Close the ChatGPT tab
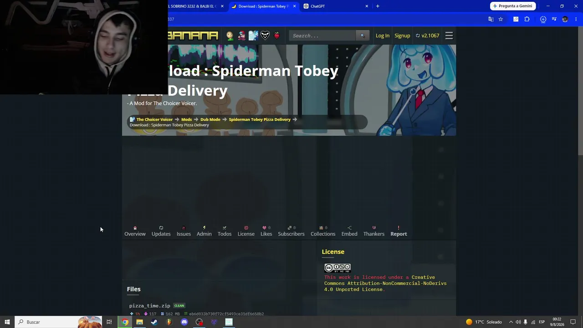The image size is (583, 328). click(367, 6)
